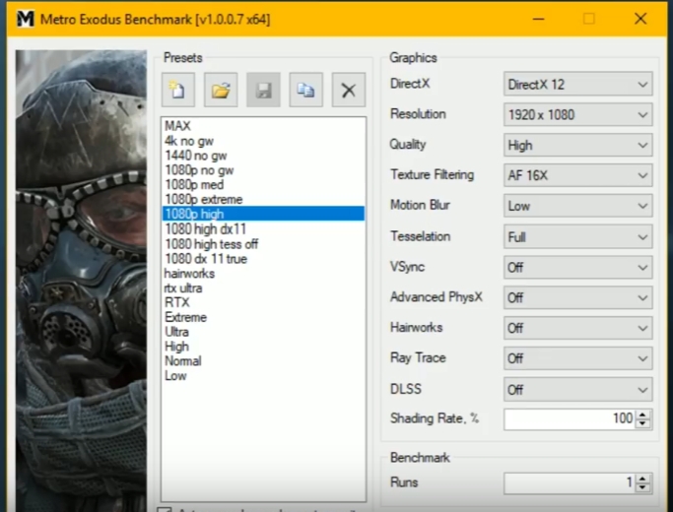
Task: Increase Runs with up arrow
Action: (x=642, y=479)
